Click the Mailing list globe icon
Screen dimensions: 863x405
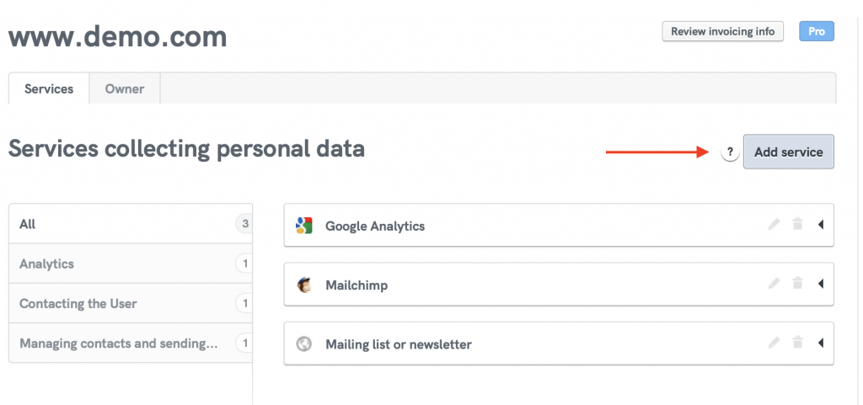click(x=304, y=344)
